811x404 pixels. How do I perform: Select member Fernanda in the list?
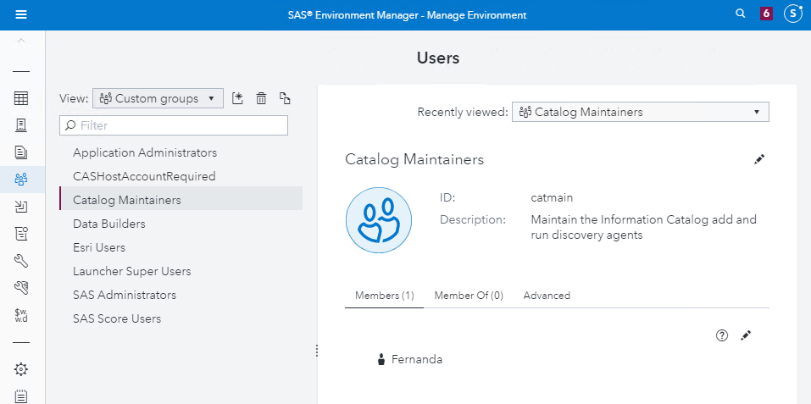pos(416,359)
